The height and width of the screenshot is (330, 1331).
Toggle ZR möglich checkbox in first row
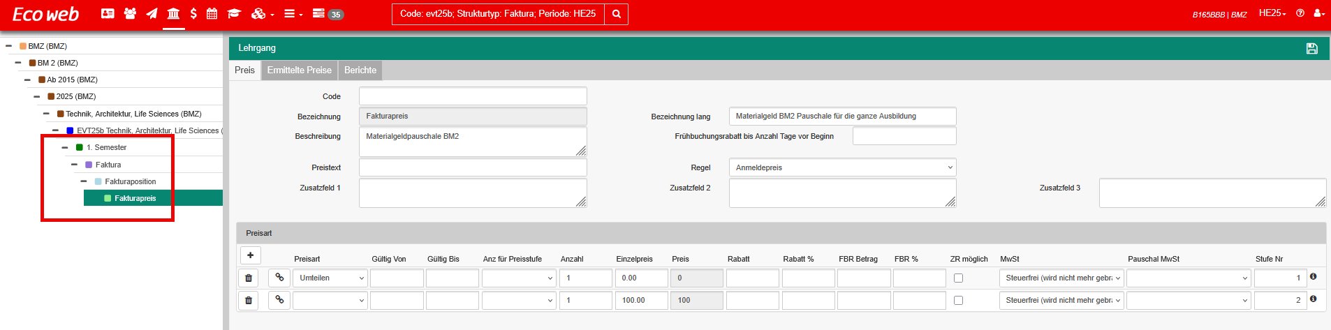coord(958,278)
